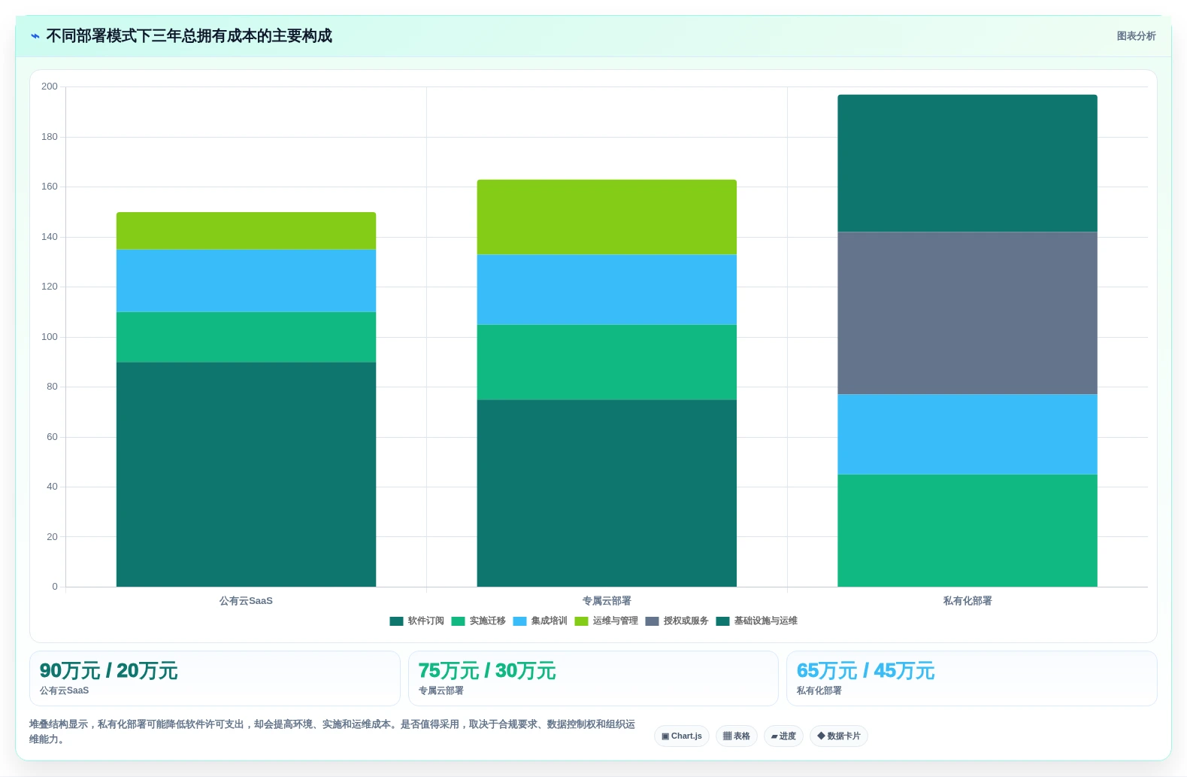1187x777 pixels.
Task: Click the 90万元 / 20万元 card value
Action: (x=108, y=670)
